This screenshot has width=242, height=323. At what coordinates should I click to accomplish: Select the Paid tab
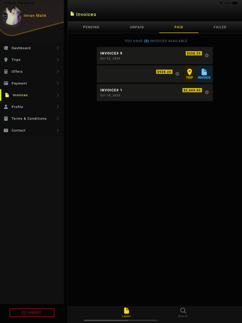click(179, 27)
